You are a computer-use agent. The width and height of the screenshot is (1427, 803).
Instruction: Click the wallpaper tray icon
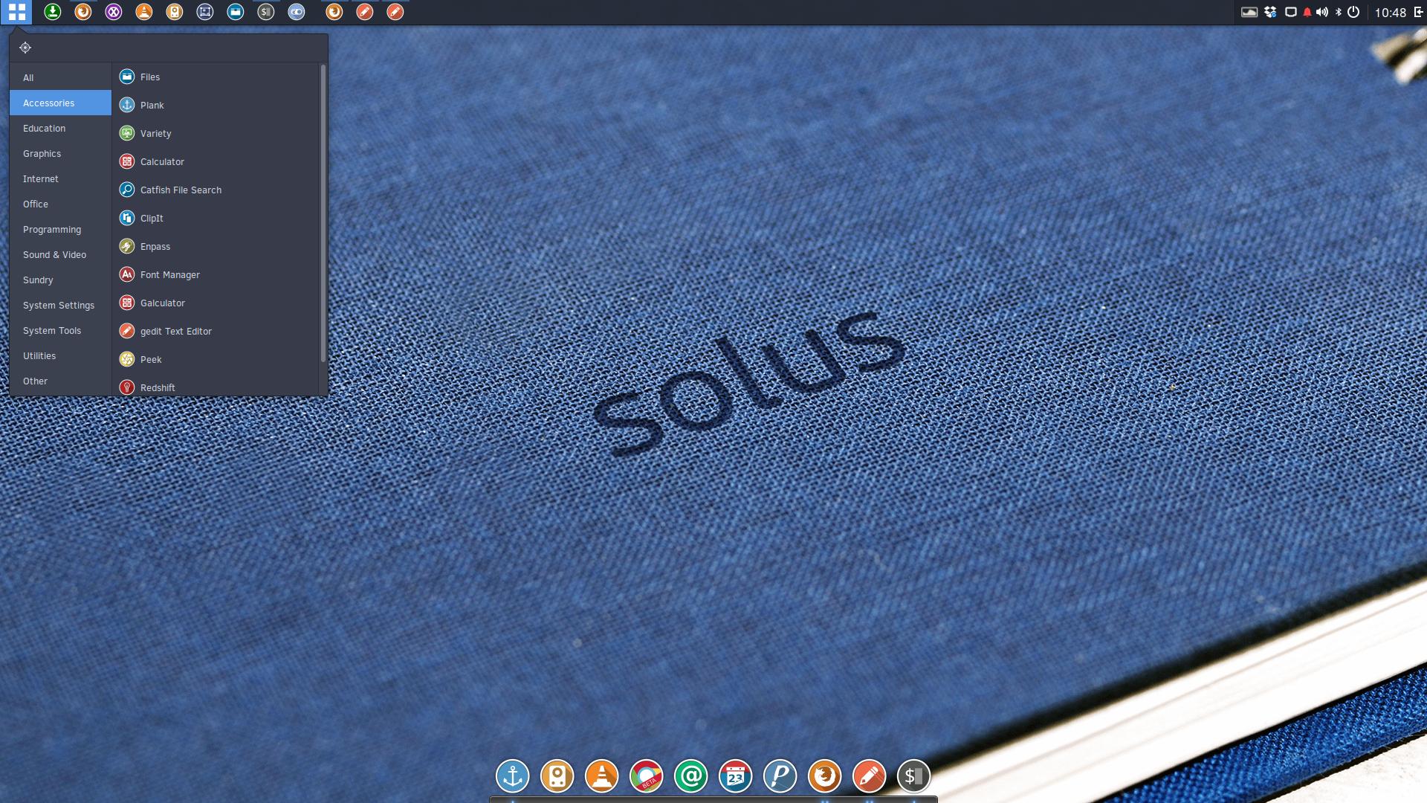1249,12
